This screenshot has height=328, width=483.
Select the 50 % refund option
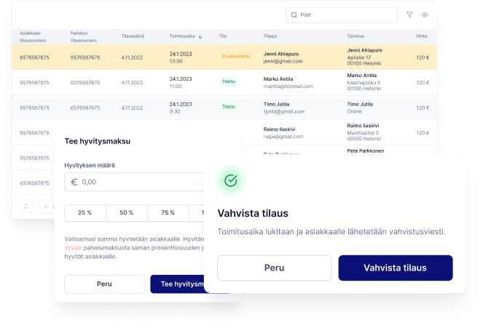tap(127, 213)
